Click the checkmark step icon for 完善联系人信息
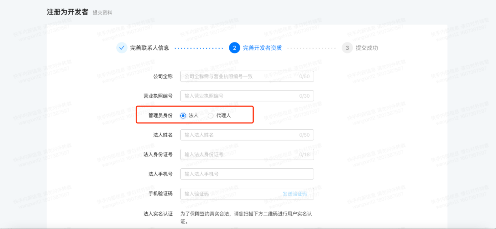This screenshot has width=496, height=229. pyautogui.click(x=122, y=48)
